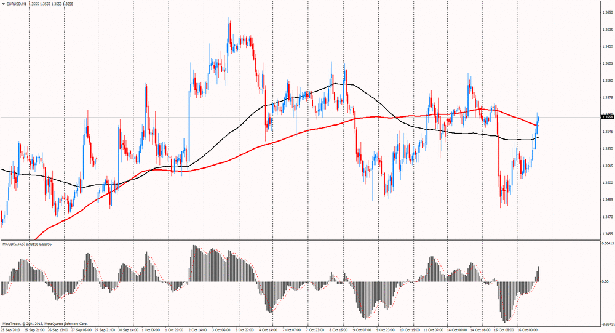Click the 1.3455 price scale label
Viewport: 615px width, 333px height.
tap(608, 234)
